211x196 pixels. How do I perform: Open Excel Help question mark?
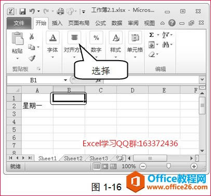coord(172,23)
